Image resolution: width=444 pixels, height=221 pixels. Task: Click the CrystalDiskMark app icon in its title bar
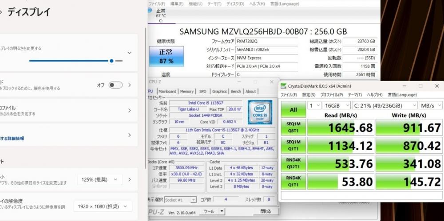(284, 86)
